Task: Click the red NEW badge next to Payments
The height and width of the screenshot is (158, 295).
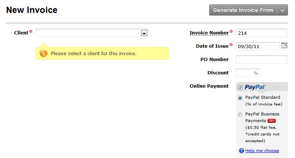Action: tap(272, 121)
